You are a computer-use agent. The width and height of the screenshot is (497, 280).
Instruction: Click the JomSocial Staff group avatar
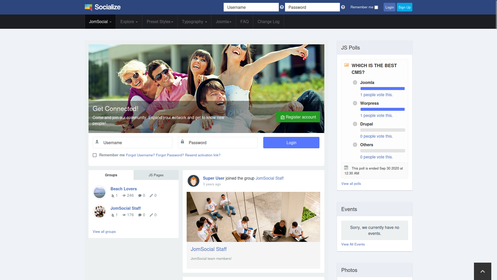point(99,212)
